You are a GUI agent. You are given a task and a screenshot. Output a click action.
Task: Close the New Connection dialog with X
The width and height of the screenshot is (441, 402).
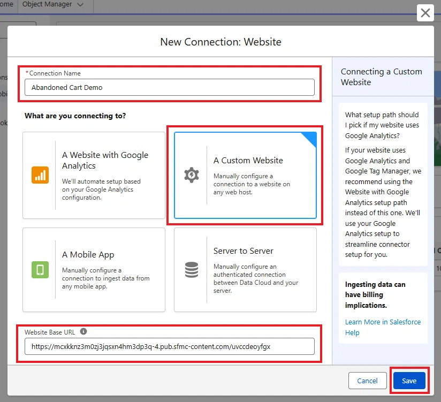point(425,13)
